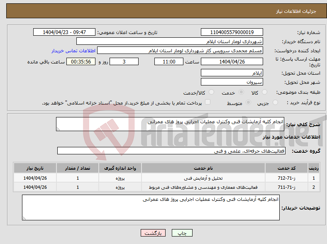Click the چاپ print button
The height and width of the screenshot is (244, 327).
click(x=182, y=233)
